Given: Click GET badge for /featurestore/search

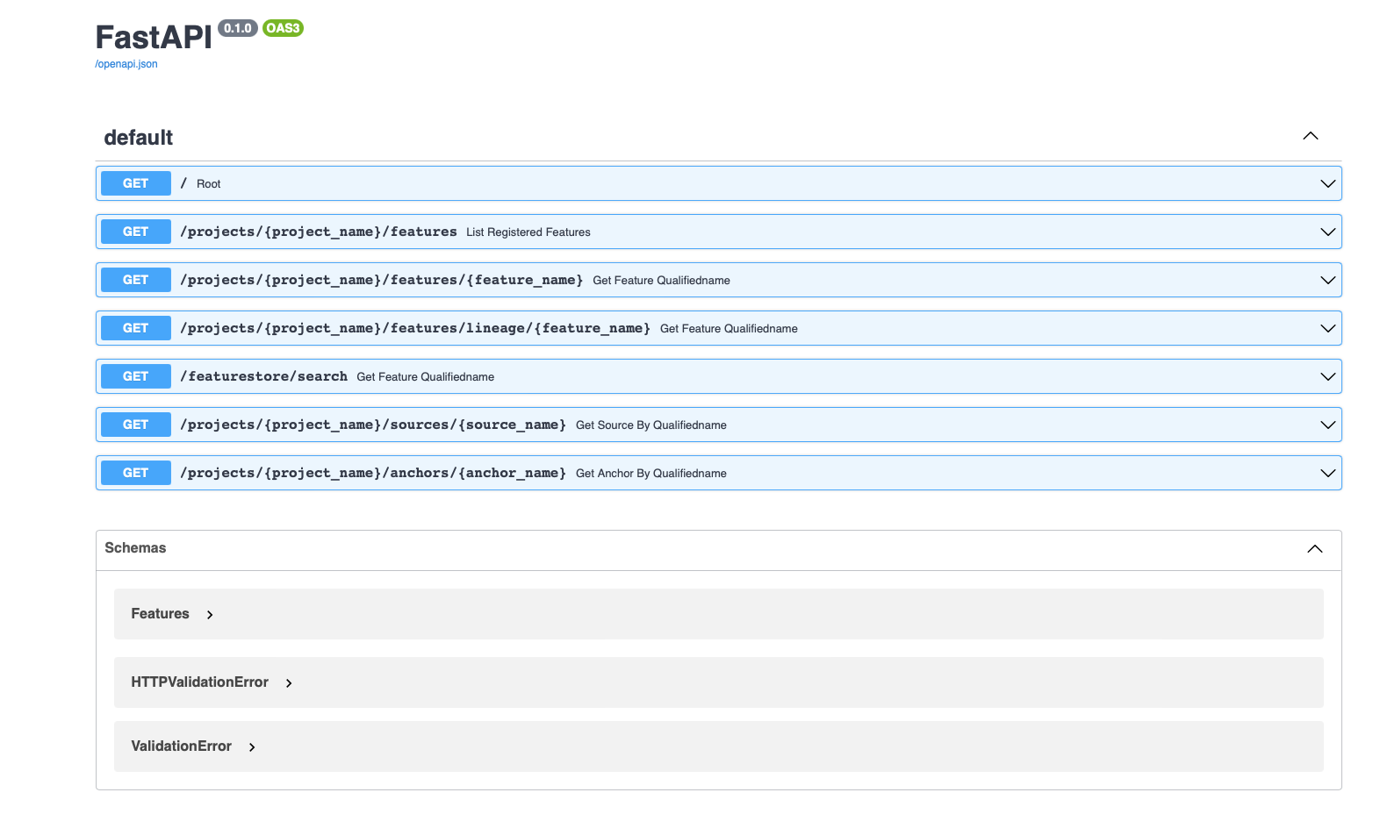Looking at the screenshot, I should point(136,376).
